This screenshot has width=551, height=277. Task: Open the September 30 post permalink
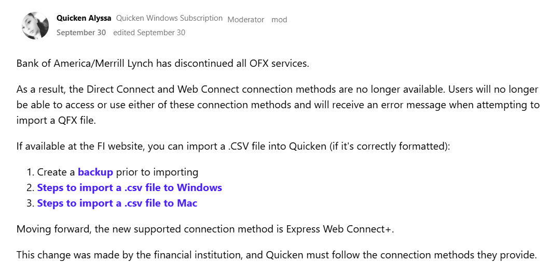click(x=81, y=33)
